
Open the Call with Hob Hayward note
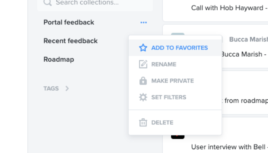click(x=229, y=8)
